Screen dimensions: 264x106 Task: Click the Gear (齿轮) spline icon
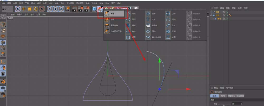click(168, 13)
